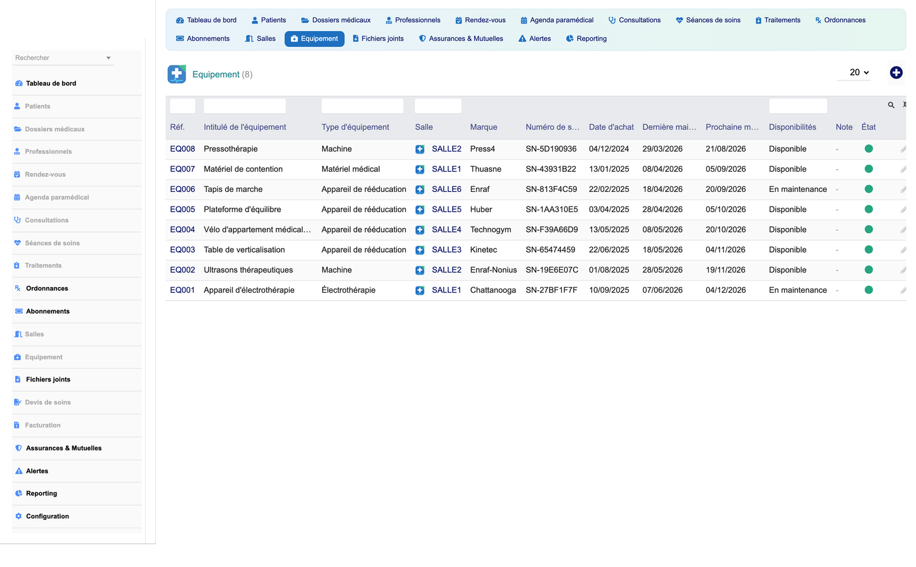The width and height of the screenshot is (916, 567).
Task: Click the Réf. filter input field
Action: (x=183, y=106)
